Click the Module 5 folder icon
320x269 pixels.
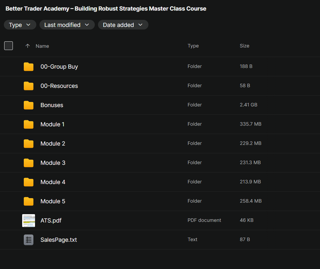(29, 201)
